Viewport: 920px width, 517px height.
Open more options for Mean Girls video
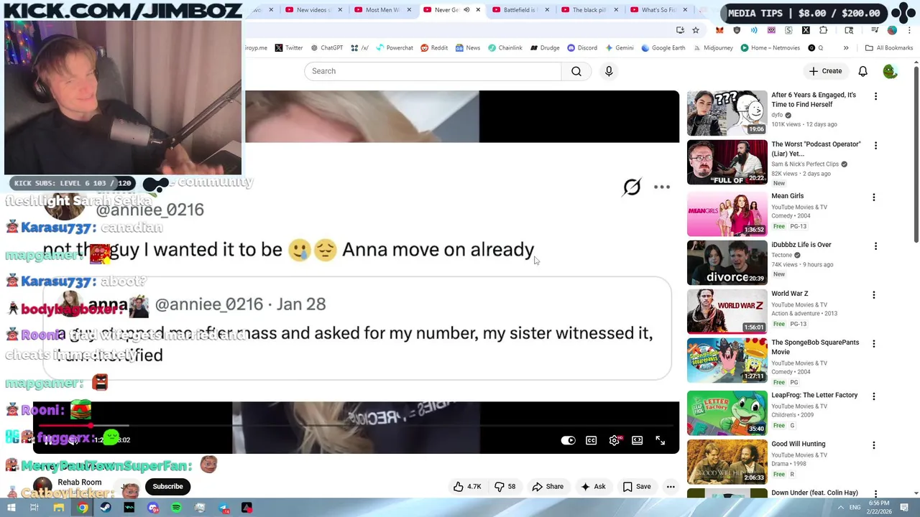874,197
